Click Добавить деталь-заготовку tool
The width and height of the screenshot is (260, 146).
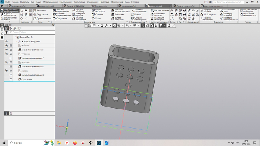(x=120, y=10)
